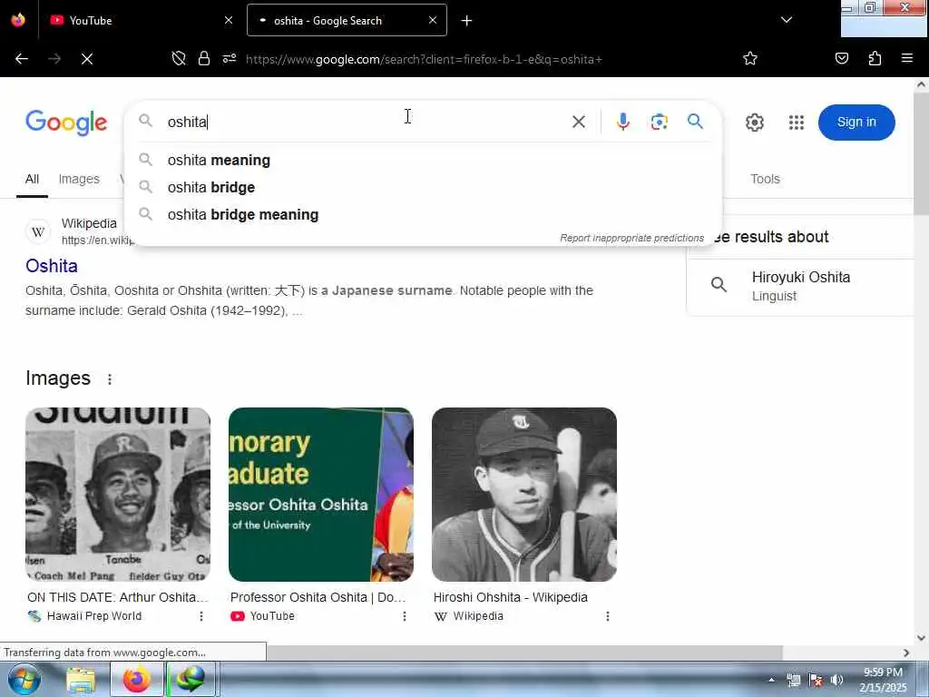Image resolution: width=929 pixels, height=697 pixels.
Task: Close the oshita Google Search tab
Action: [433, 20]
